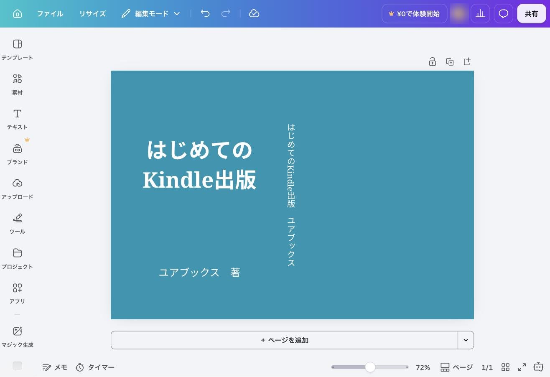Open the 素材 elements panel

pos(17,85)
